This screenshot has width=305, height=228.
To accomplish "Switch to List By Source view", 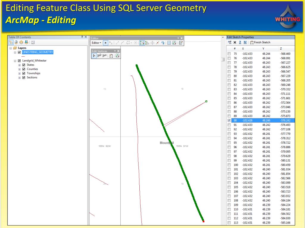I will coord(16,42).
